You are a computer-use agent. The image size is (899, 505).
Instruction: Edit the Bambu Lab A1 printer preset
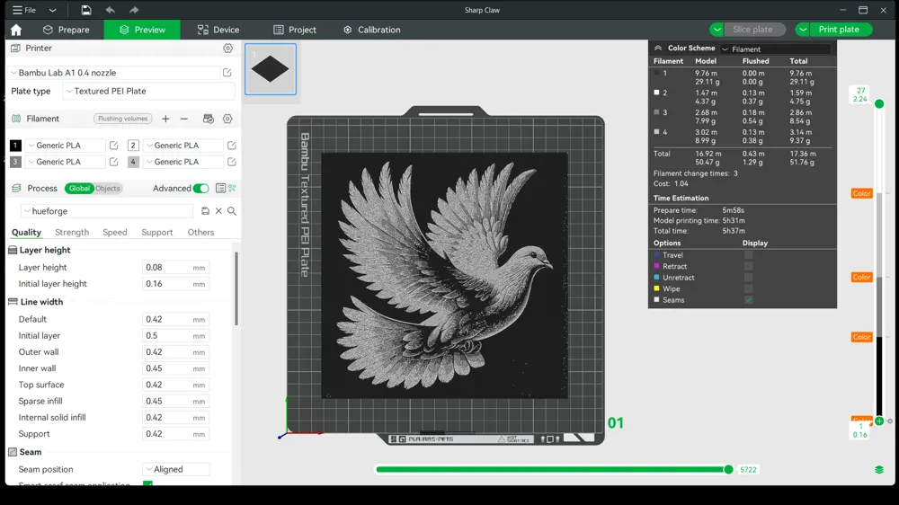coord(227,73)
